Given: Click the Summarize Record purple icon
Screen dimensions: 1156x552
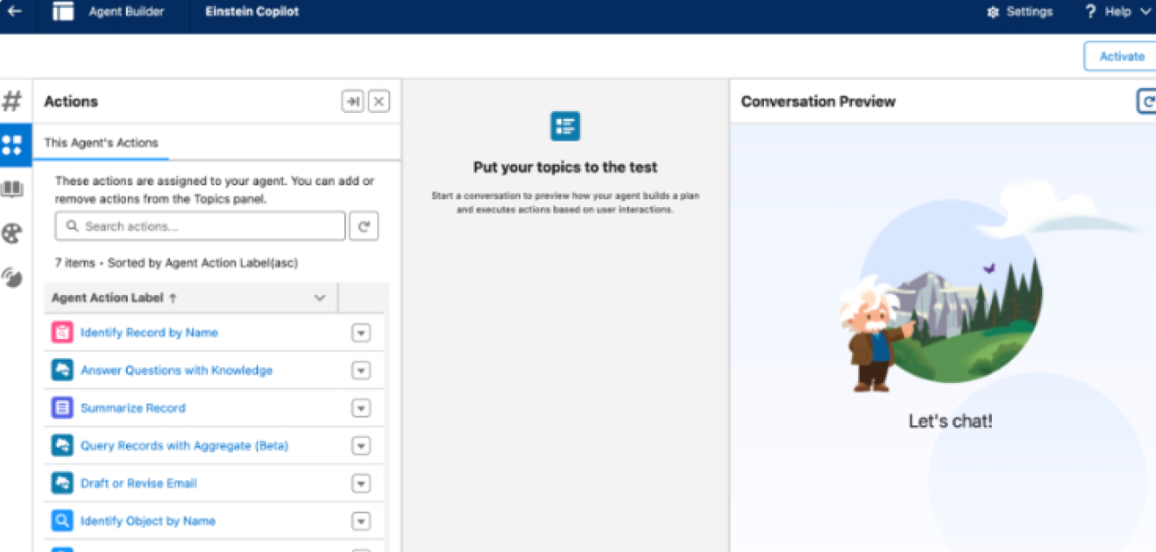Looking at the screenshot, I should point(62,408).
